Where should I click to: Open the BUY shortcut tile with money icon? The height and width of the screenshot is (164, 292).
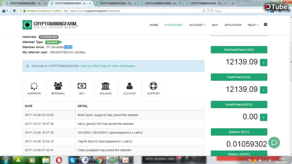pyautogui.click(x=82, y=89)
